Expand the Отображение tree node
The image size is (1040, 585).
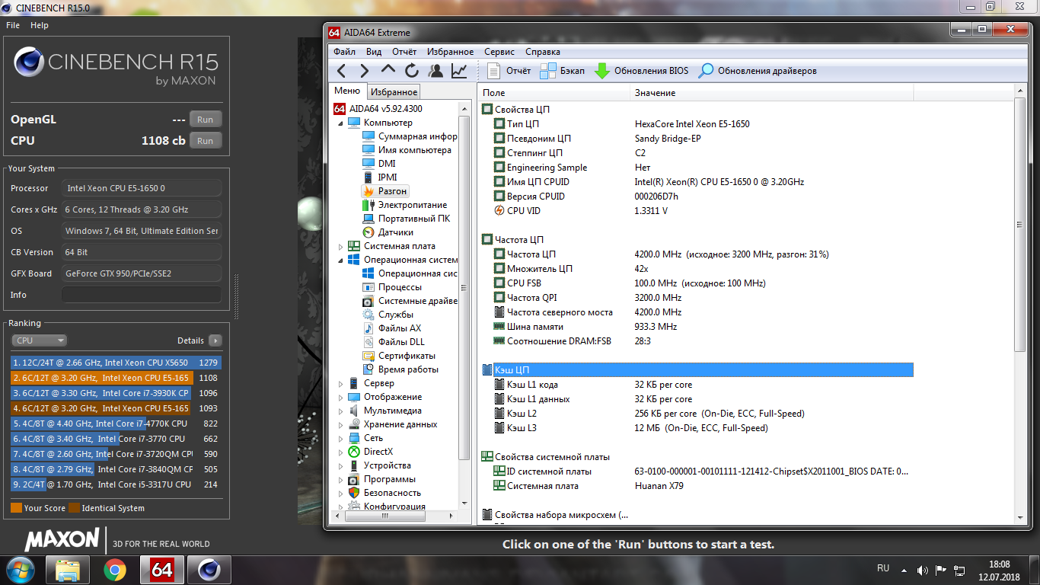(x=341, y=397)
